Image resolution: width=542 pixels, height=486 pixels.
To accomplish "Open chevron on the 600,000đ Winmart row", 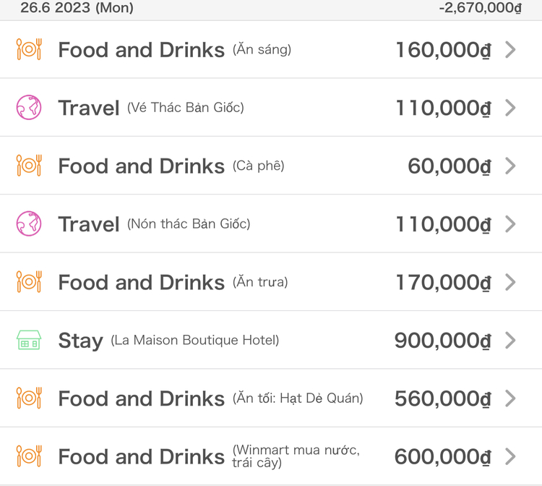I will coord(510,456).
